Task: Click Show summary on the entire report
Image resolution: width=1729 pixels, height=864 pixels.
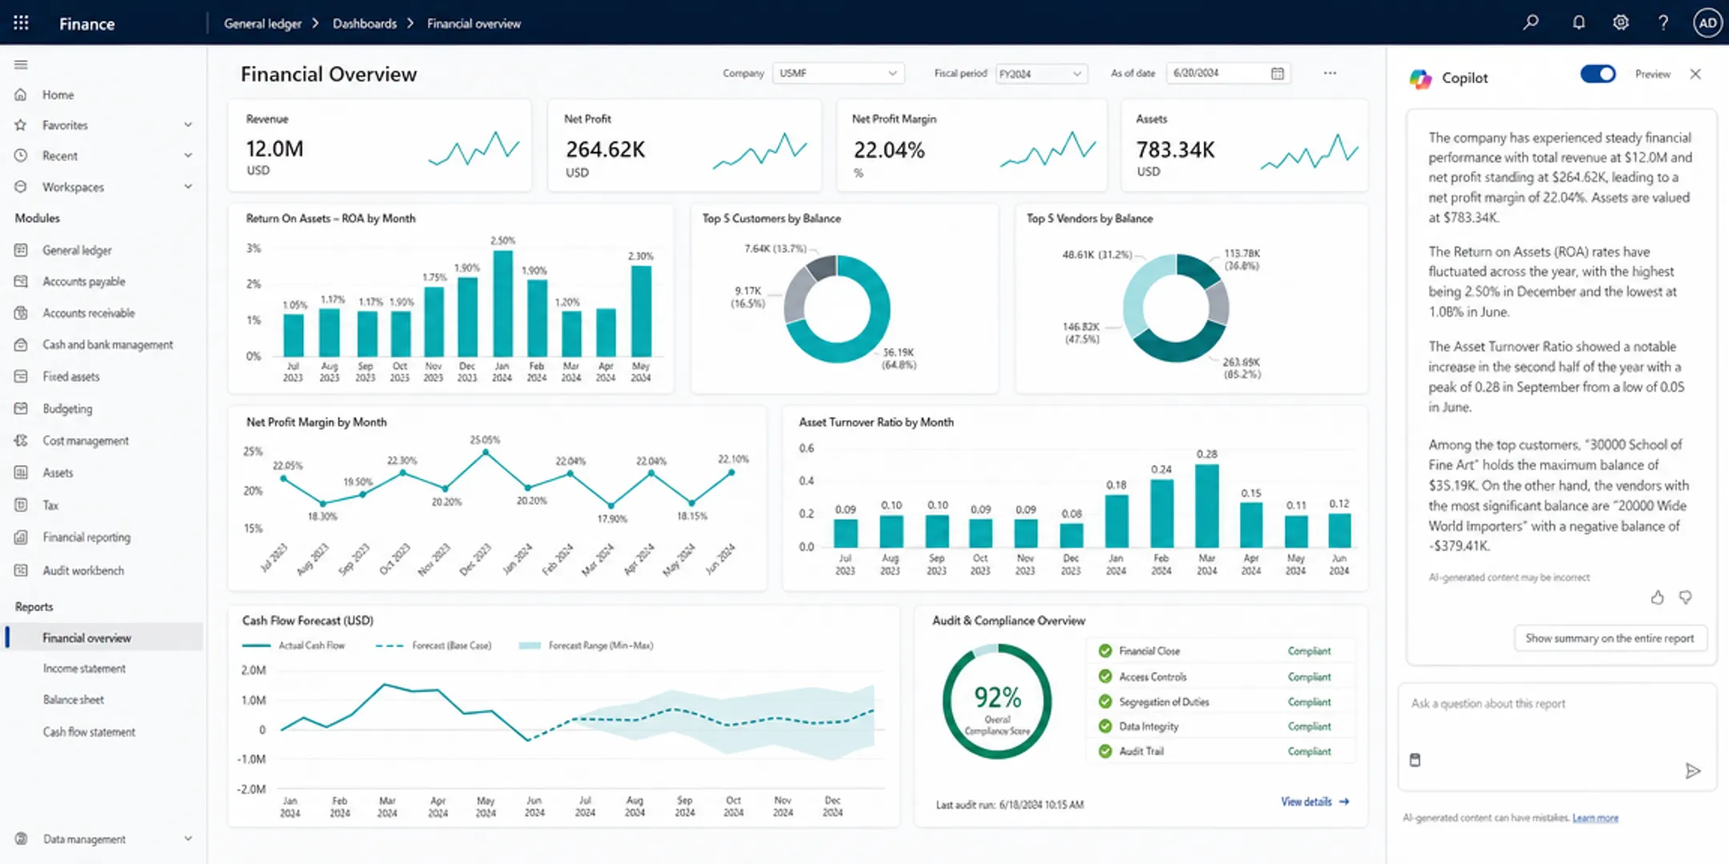Action: point(1610,638)
